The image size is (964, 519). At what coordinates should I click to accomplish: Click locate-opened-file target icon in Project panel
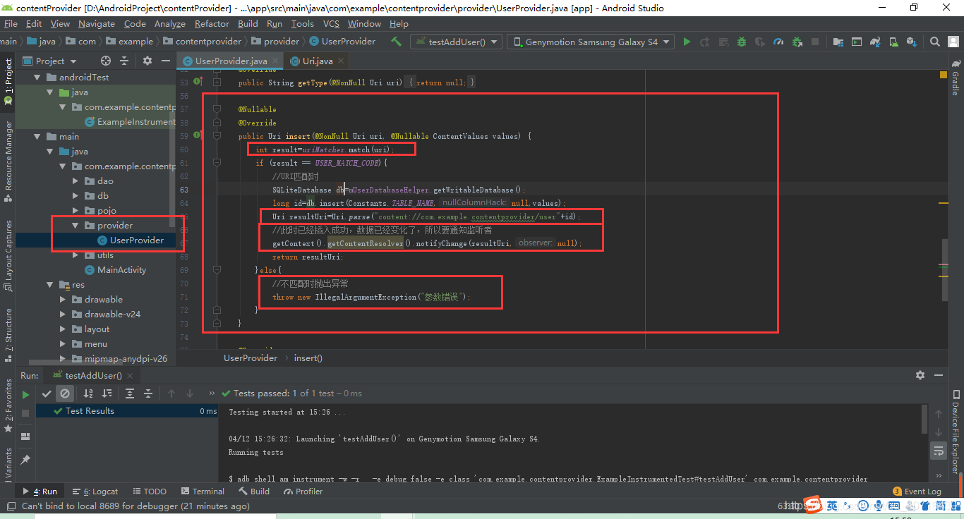pyautogui.click(x=106, y=61)
